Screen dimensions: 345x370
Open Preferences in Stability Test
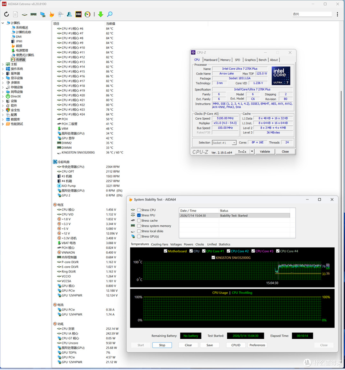click(257, 345)
